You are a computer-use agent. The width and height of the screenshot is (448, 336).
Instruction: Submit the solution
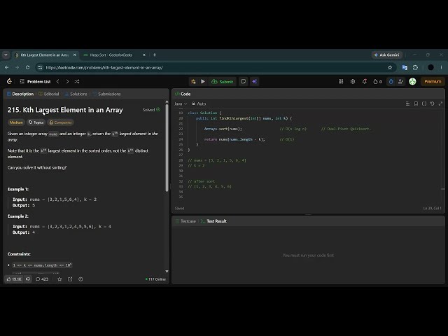coord(223,81)
